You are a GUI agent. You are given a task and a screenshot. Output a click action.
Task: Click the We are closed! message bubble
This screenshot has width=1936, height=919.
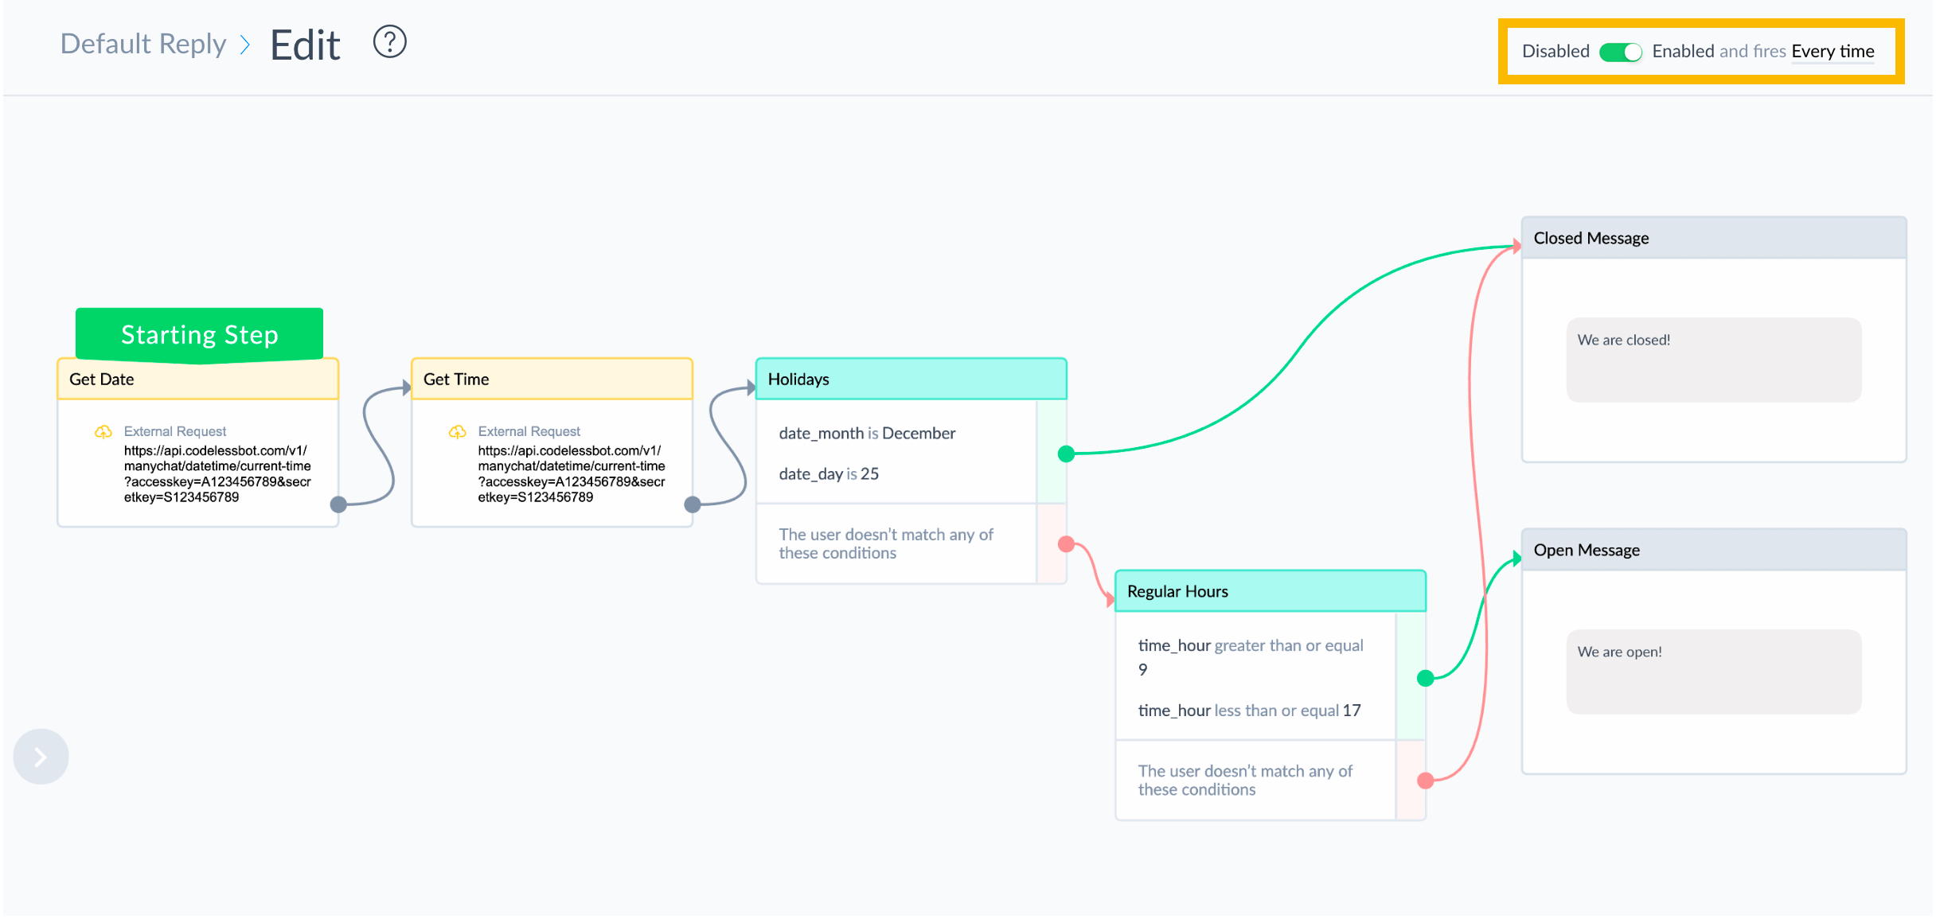click(1713, 359)
